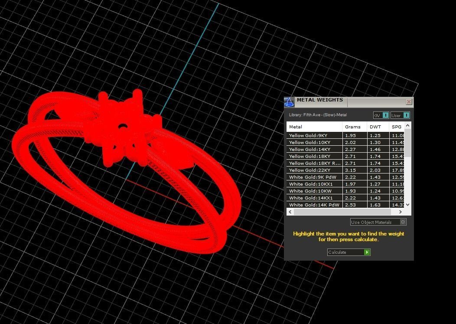Sort table by DWT column header
The width and height of the screenshot is (456, 324).
point(378,127)
